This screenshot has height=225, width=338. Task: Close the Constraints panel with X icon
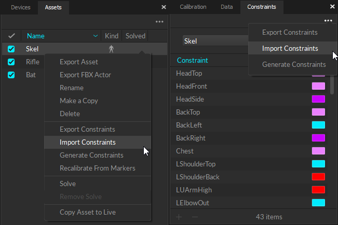click(x=332, y=7)
